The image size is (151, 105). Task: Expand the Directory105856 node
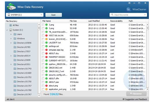click(11, 43)
